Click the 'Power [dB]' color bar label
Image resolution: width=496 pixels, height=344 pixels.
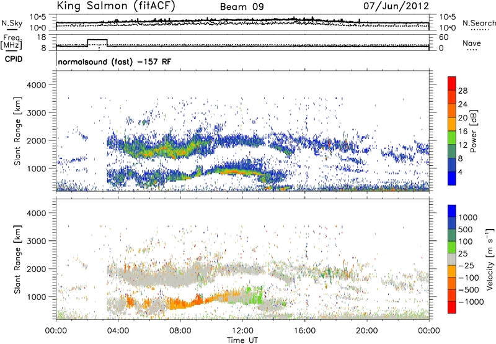pyautogui.click(x=474, y=131)
